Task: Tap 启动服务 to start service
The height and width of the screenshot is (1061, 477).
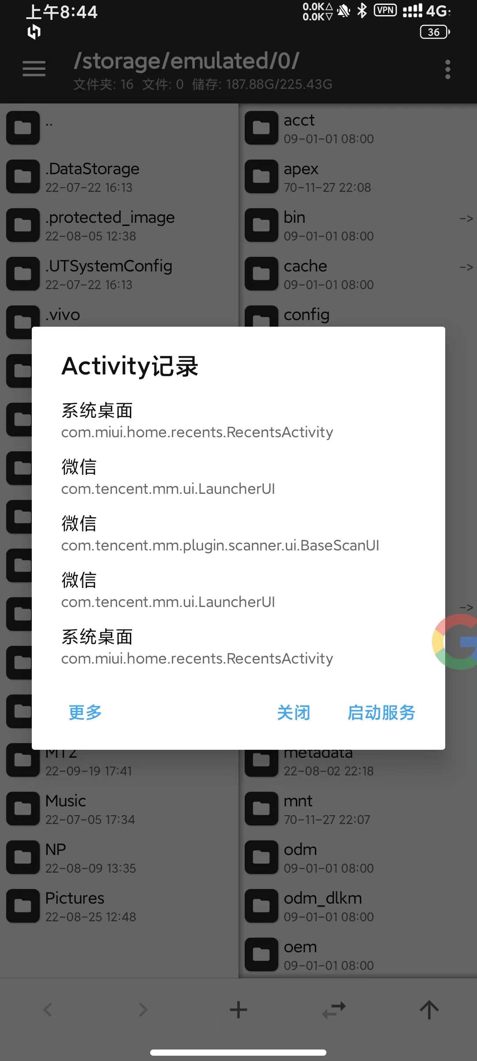Action: click(x=381, y=712)
